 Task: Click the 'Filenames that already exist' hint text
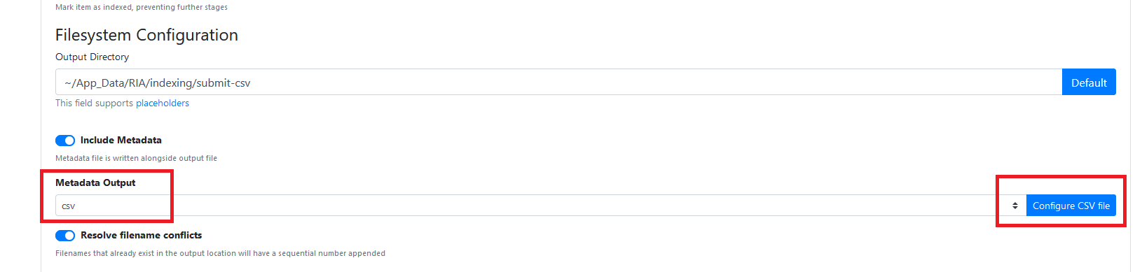(220, 253)
